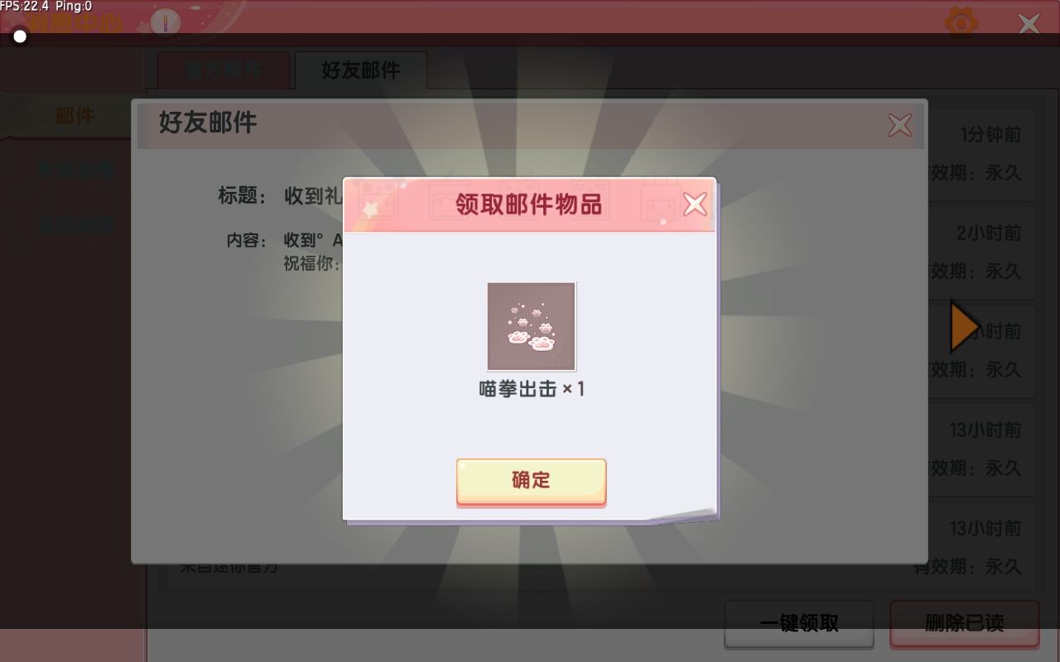Screen dimensions: 1060x662
Task: Click the 一键领取 claim-all button
Action: (799, 623)
